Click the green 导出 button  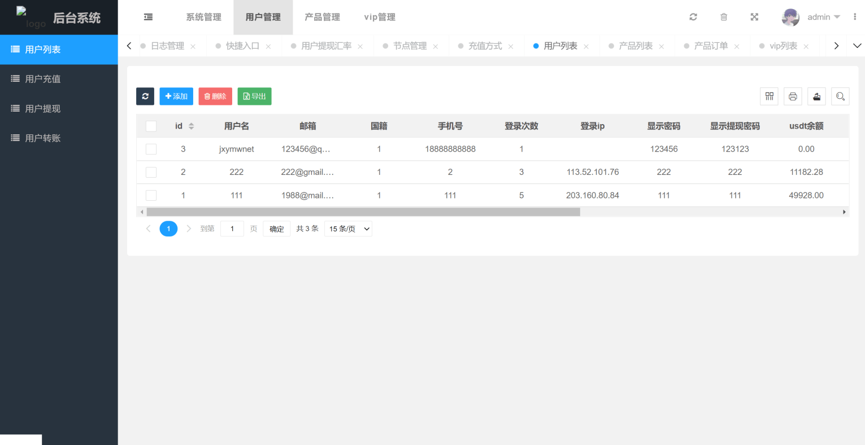click(254, 96)
